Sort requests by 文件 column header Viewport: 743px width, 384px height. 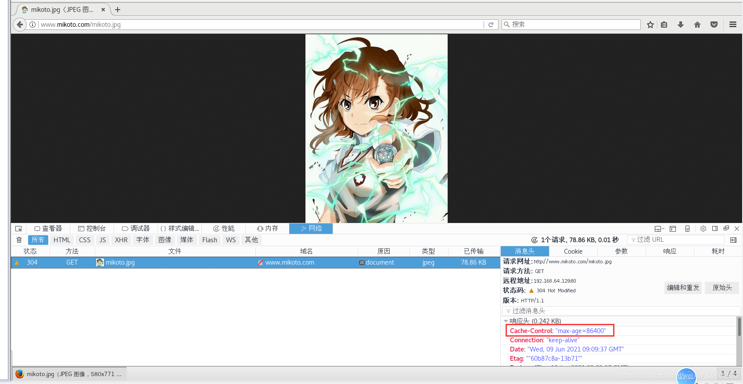coord(175,251)
